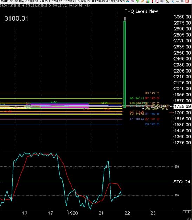Click the 2040.00 price on the scale
The image size is (192, 220).
pyautogui.click(x=183, y=89)
